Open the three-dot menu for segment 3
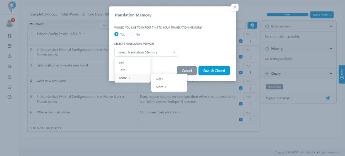This screenshot has height=156, width=345. tap(250, 72)
